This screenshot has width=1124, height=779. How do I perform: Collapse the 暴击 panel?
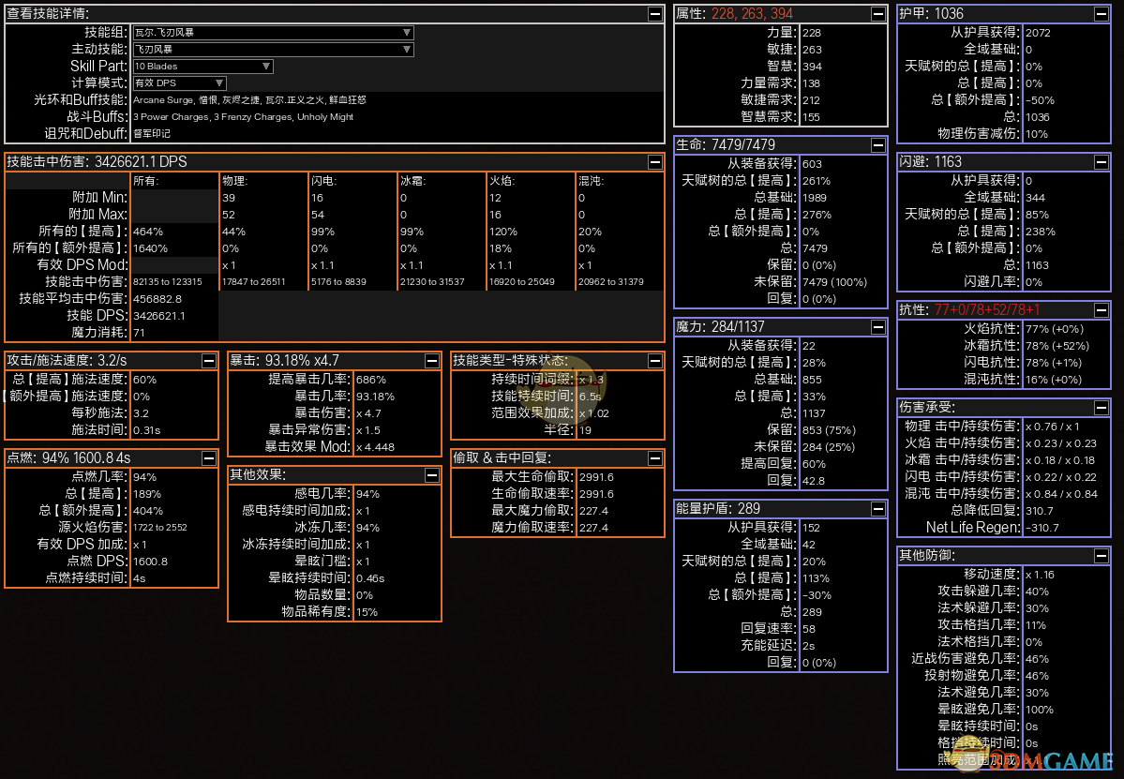tap(431, 361)
